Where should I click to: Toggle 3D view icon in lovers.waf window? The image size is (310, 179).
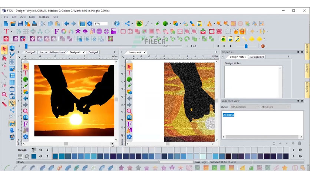(129, 118)
